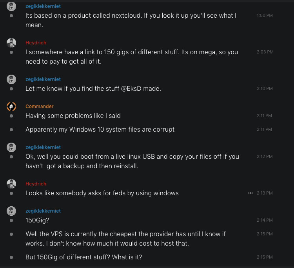
Task: Open zegiklekkerniet's avatar above the linux USB message
Action: pos(11,147)
